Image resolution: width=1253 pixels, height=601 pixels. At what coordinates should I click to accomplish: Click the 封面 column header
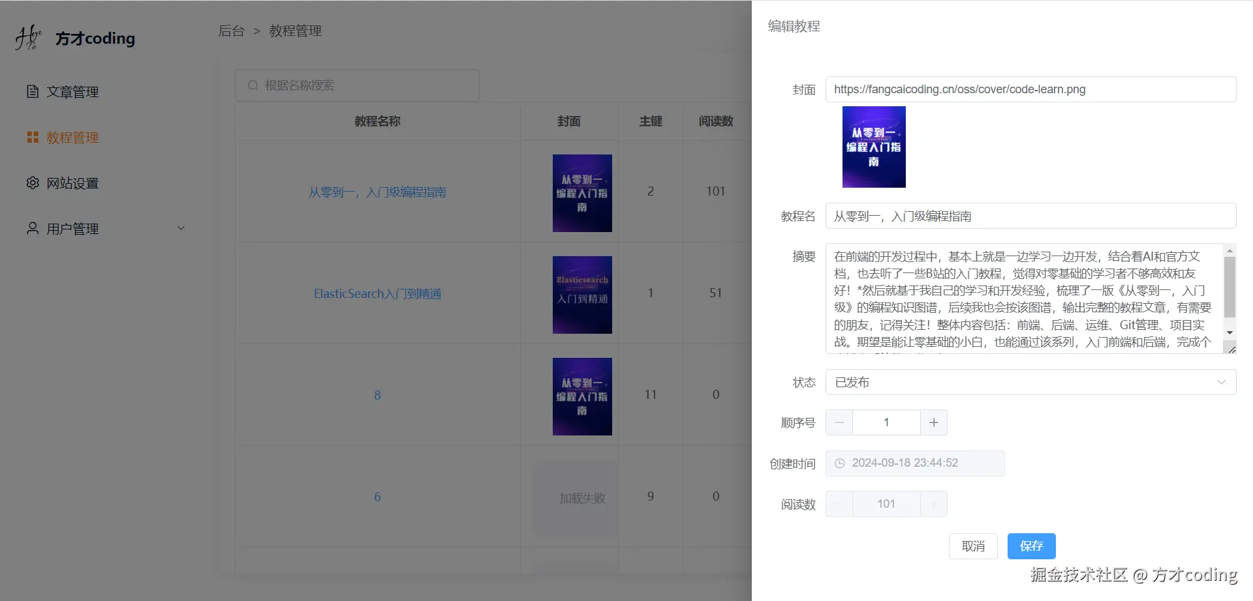pyautogui.click(x=568, y=121)
